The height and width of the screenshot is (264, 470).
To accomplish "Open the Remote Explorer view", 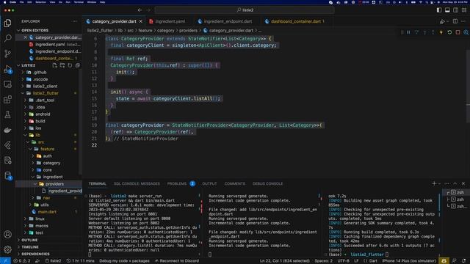I will (x=7, y=84).
